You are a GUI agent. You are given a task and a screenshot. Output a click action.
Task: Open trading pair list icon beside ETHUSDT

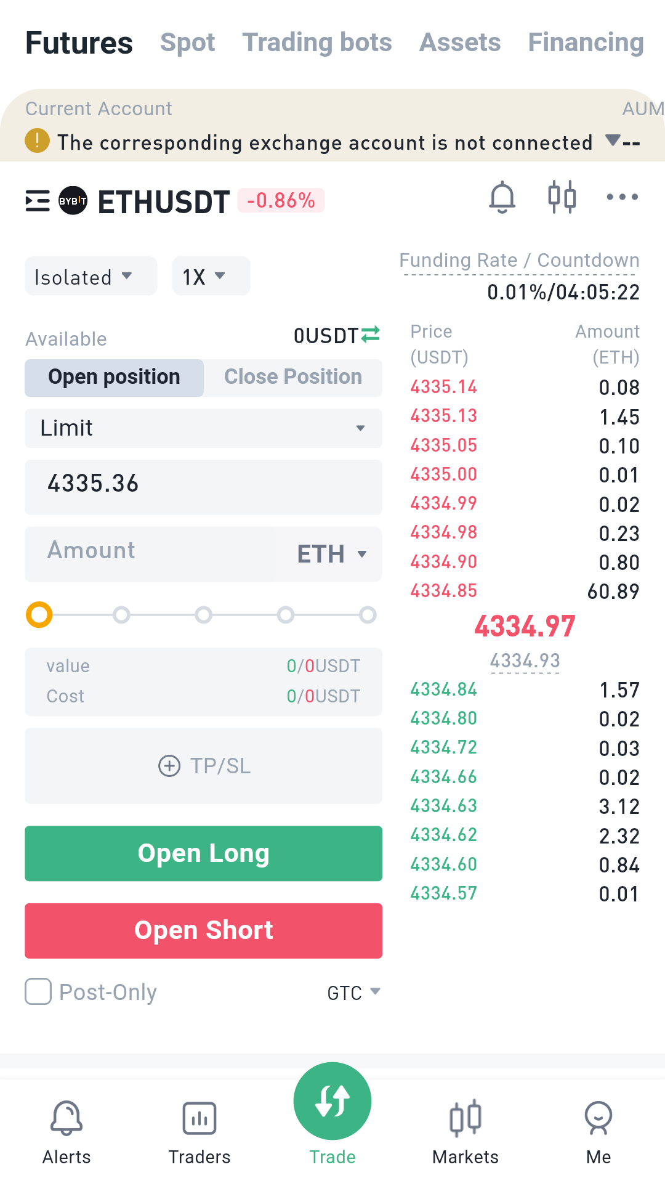point(38,201)
